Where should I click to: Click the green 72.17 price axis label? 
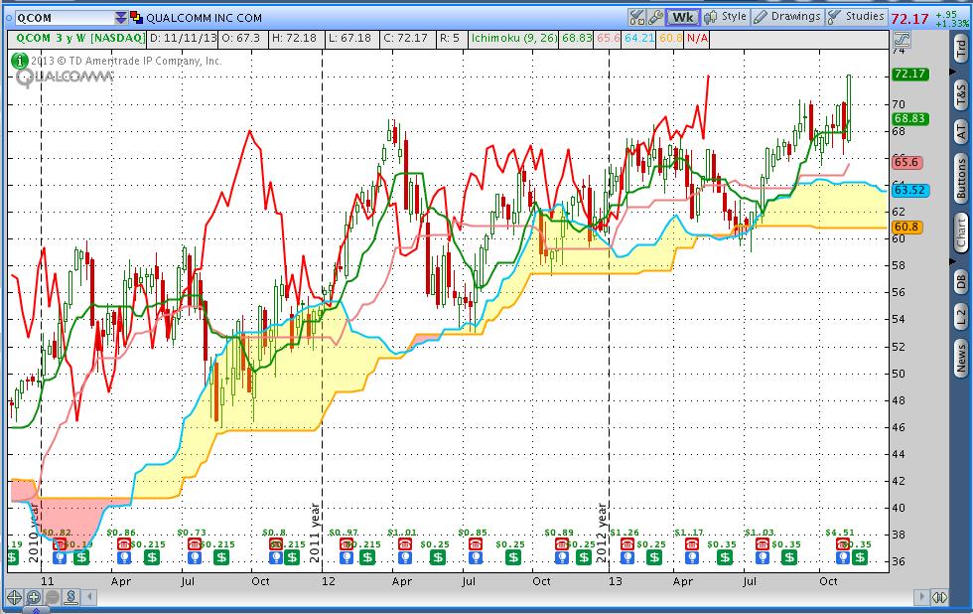[x=909, y=74]
